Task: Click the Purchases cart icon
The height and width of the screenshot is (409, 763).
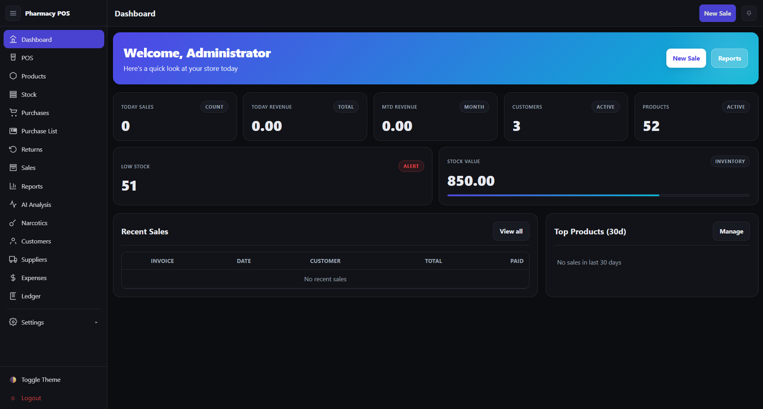Action: point(13,113)
